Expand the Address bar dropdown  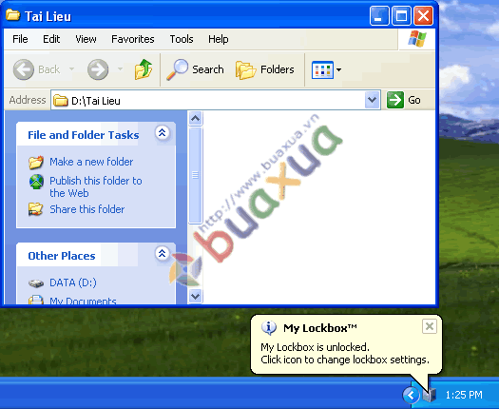(x=372, y=100)
